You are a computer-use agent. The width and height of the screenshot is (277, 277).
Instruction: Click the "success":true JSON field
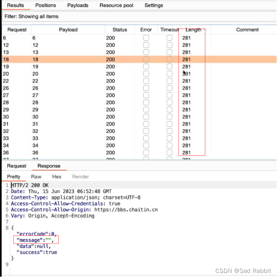click(37, 252)
